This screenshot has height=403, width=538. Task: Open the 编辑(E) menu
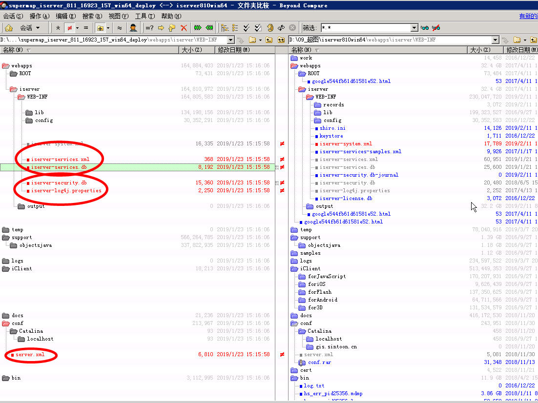point(66,16)
